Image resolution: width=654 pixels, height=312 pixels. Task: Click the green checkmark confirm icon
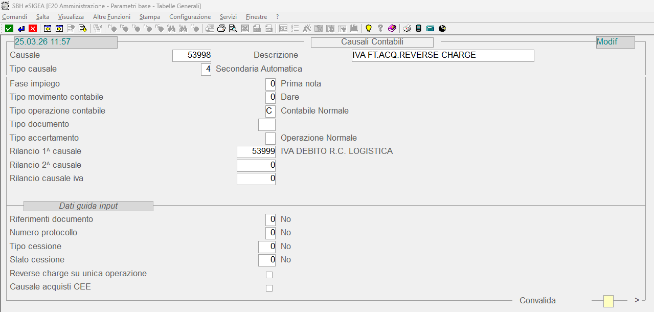click(x=9, y=29)
